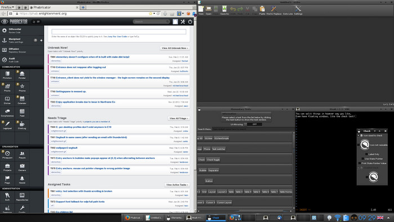Open the Projects application icon
Viewport: 394px width, 222px height.
click(x=7, y=167)
